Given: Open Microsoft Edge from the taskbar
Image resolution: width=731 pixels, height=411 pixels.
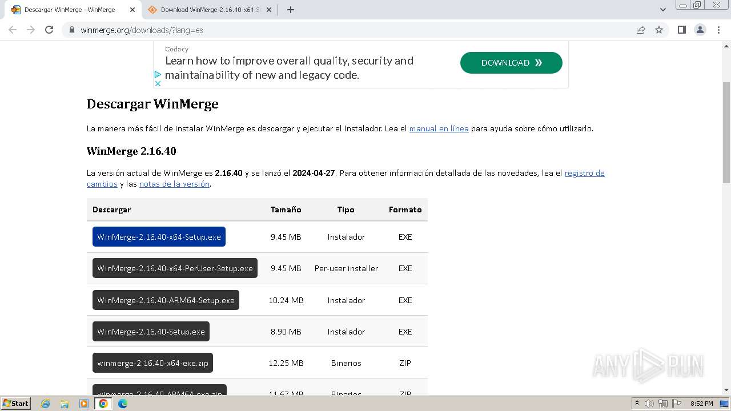Looking at the screenshot, I should click(x=122, y=404).
